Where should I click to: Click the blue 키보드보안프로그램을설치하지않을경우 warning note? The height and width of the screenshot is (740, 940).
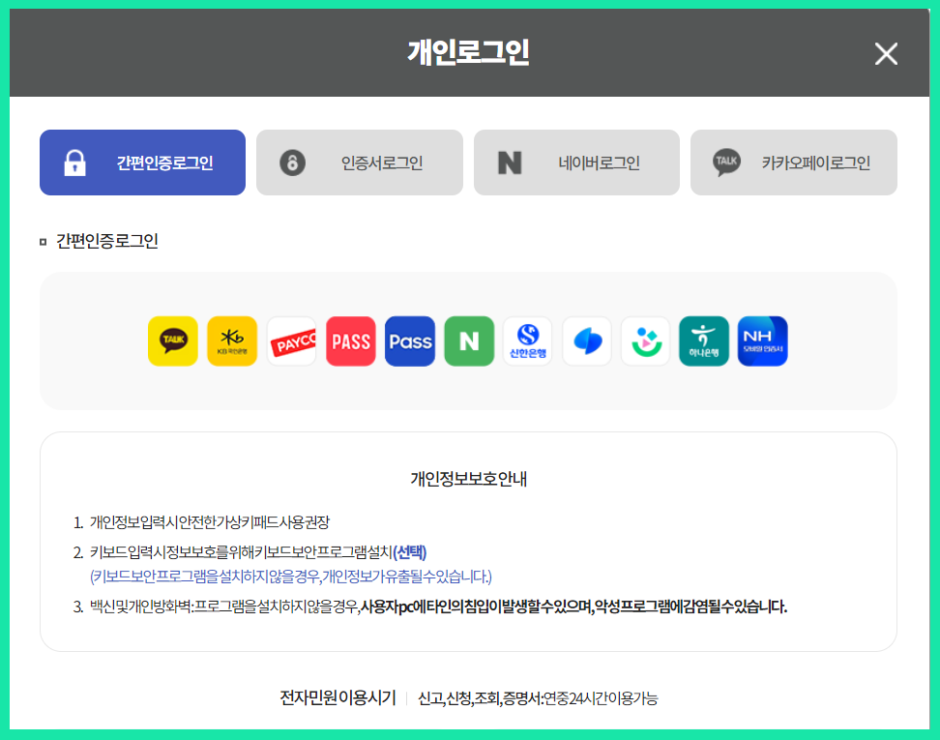tap(290, 577)
